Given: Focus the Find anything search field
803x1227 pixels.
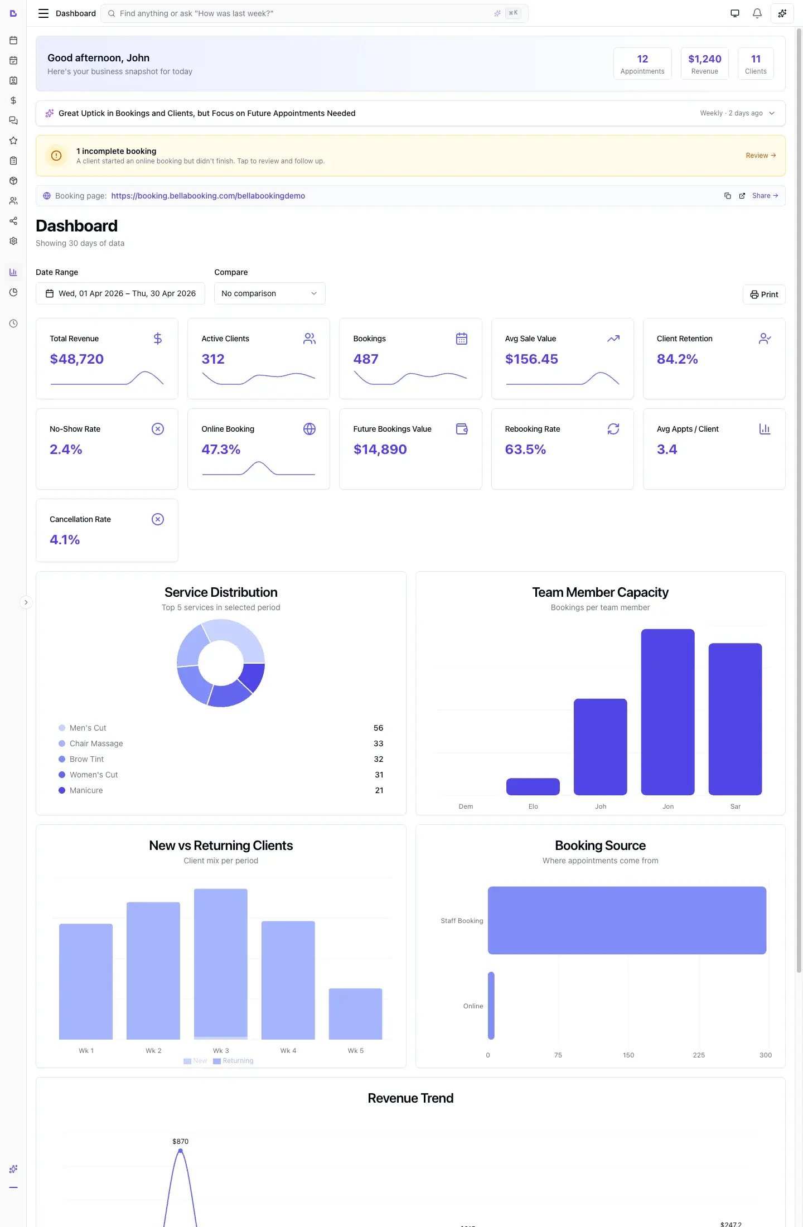Looking at the screenshot, I should pos(315,13).
